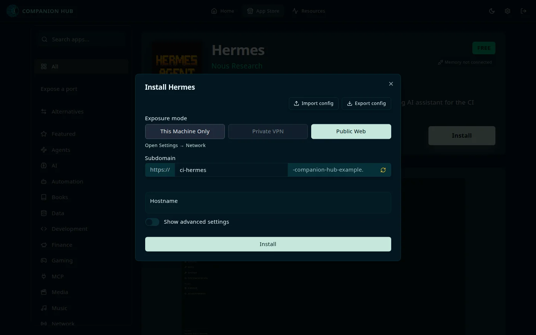Click the logout icon in header
The width and height of the screenshot is (536, 335).
pos(523,11)
